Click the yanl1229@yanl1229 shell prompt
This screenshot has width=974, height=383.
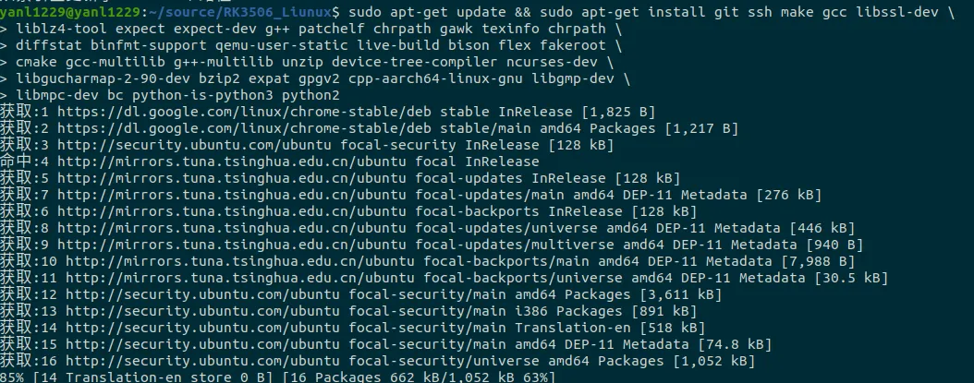70,12
